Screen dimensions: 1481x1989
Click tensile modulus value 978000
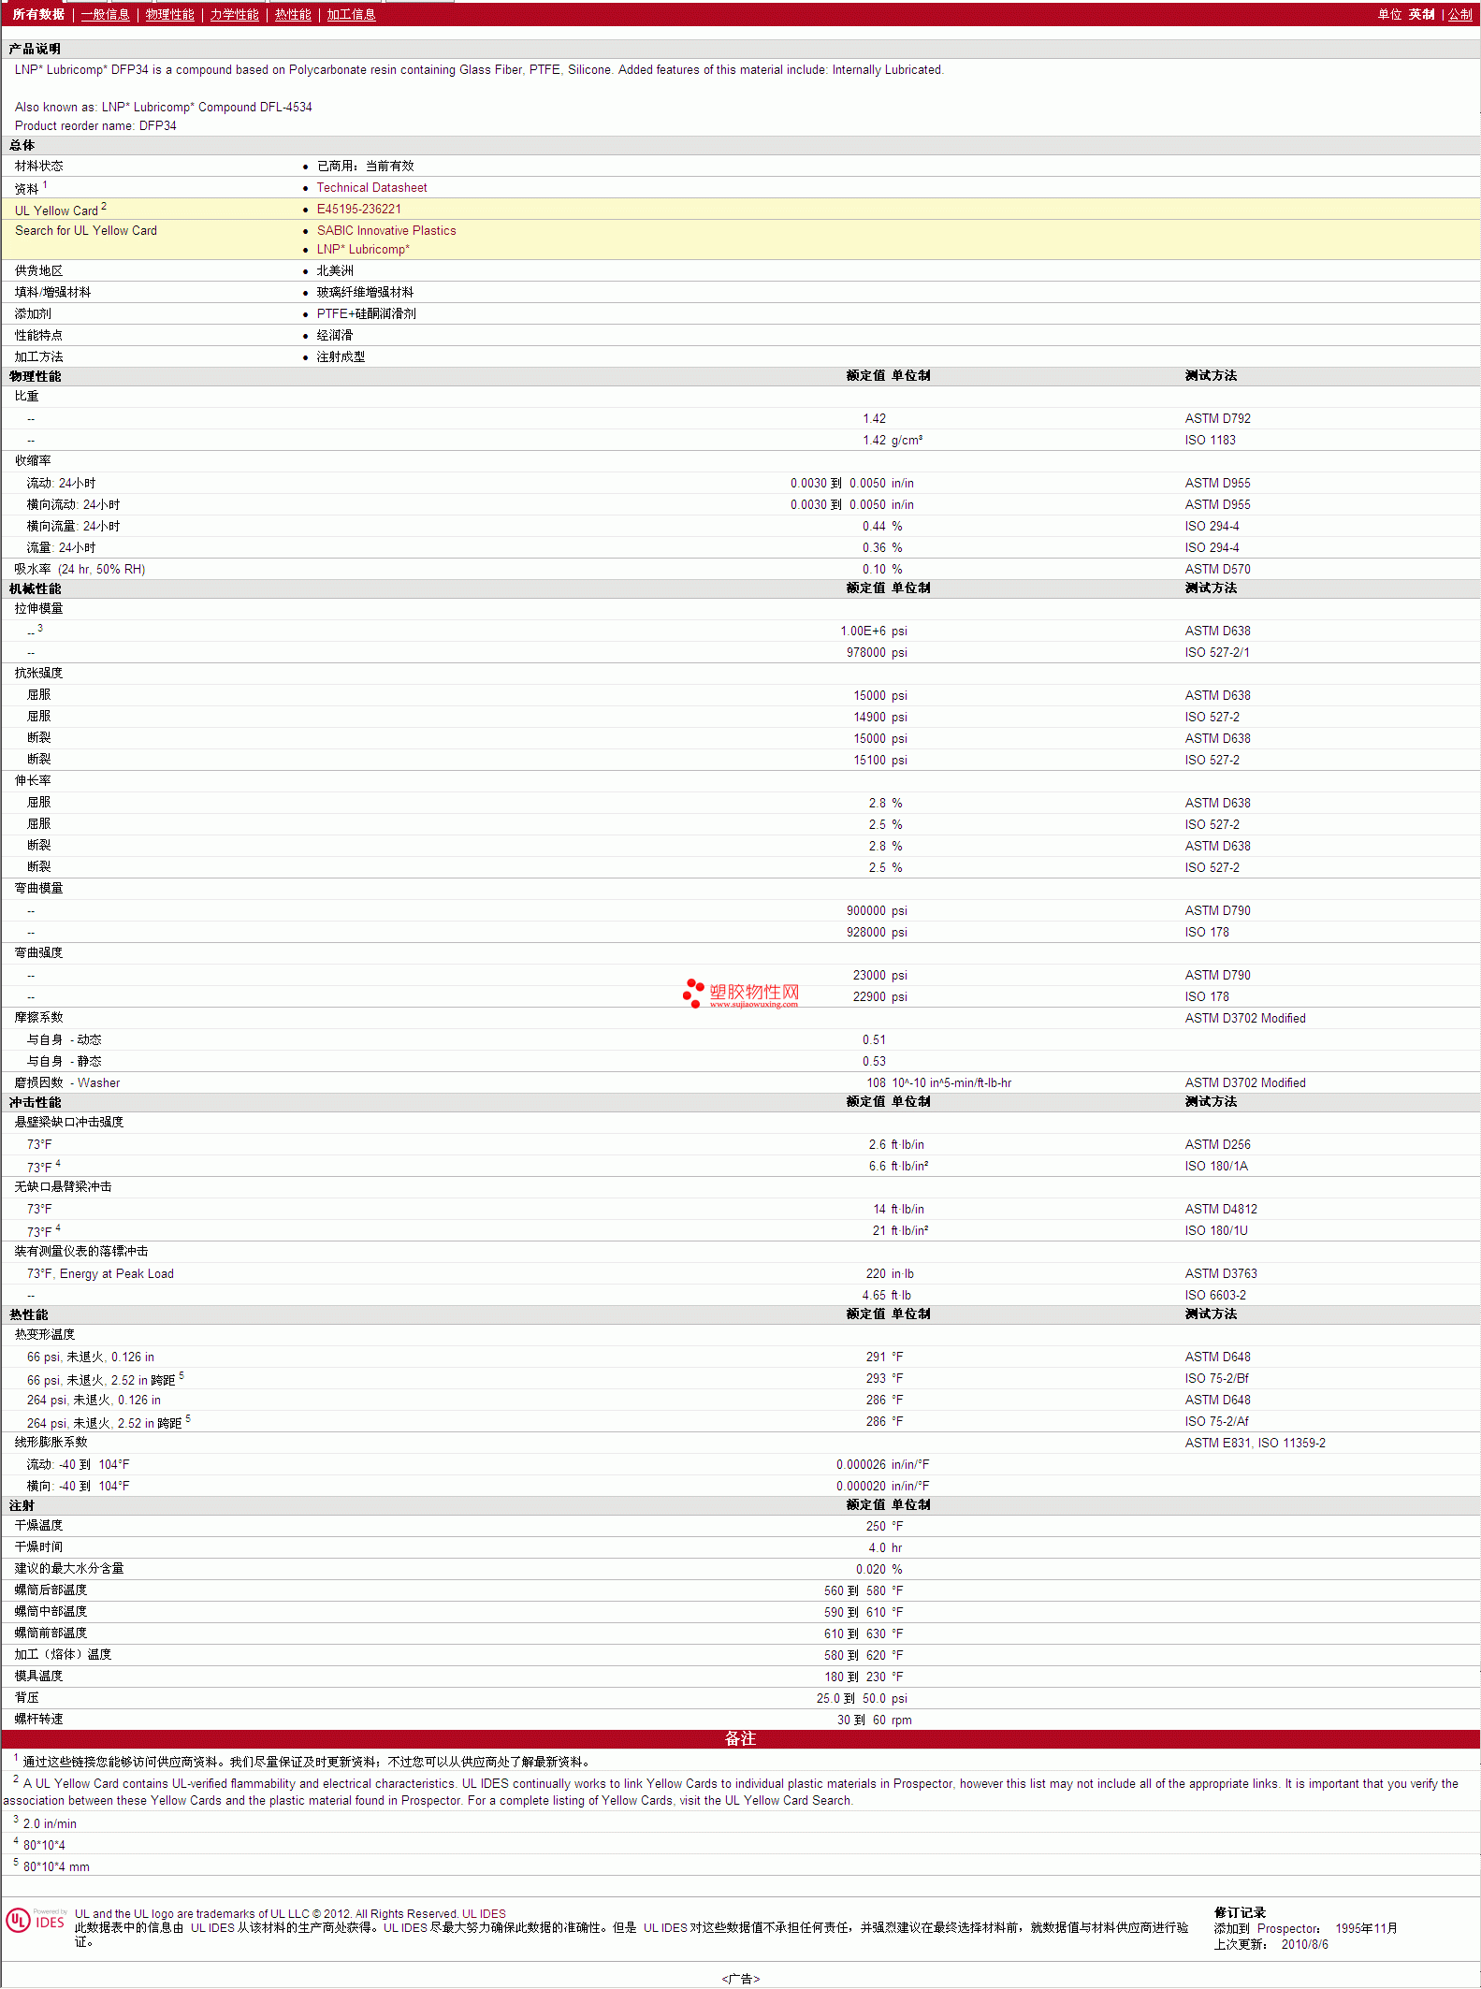click(866, 652)
